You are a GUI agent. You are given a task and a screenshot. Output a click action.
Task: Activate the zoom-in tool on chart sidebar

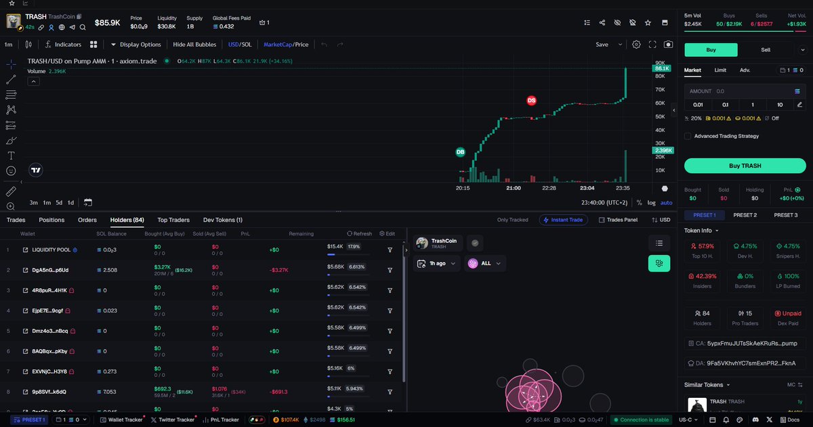click(x=11, y=206)
